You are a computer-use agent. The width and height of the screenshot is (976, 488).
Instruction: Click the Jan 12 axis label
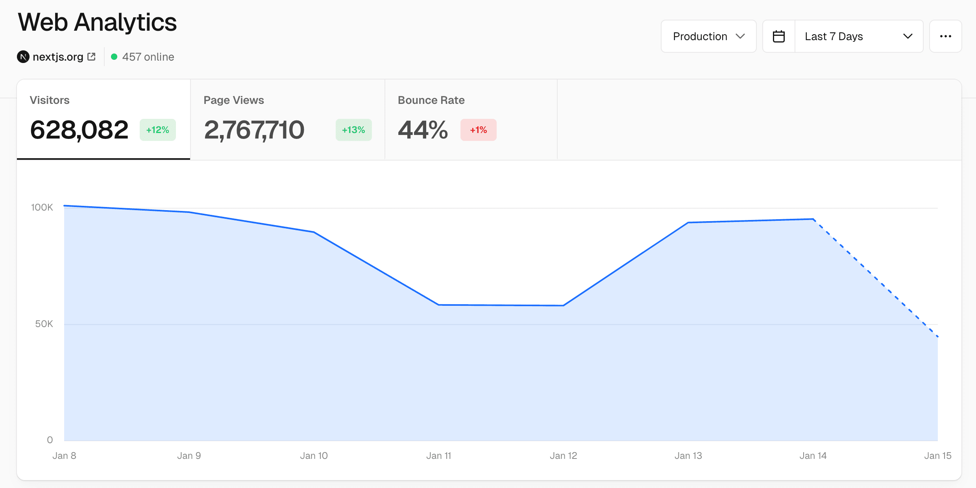(563, 455)
